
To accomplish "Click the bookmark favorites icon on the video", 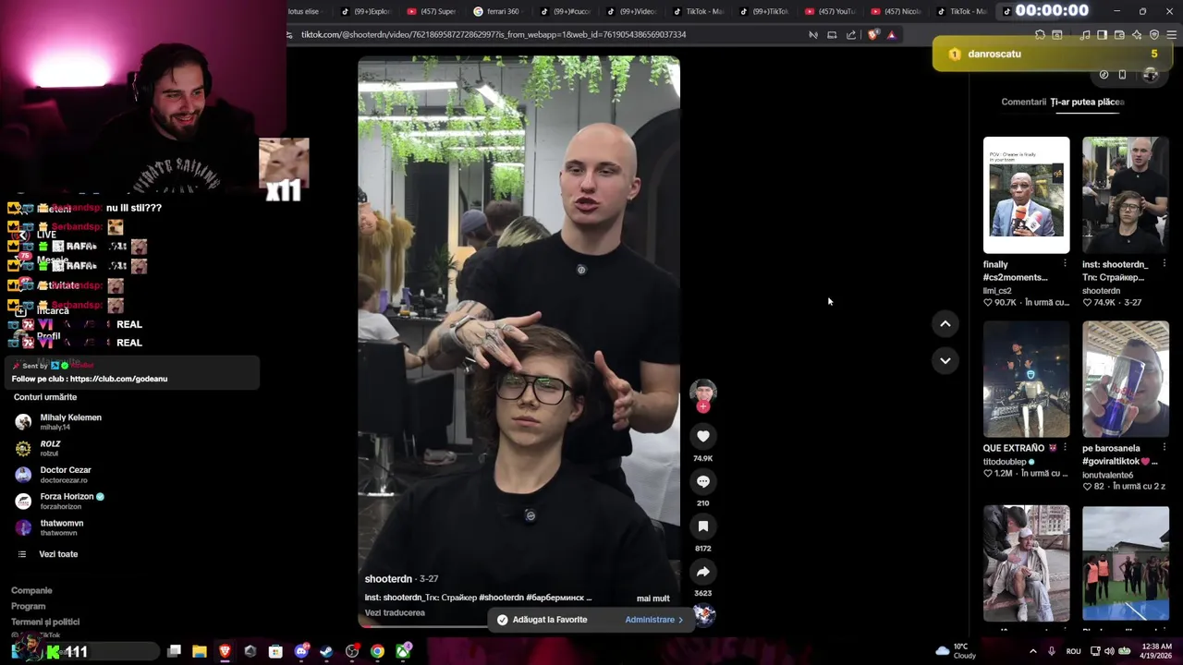I will point(703,526).
